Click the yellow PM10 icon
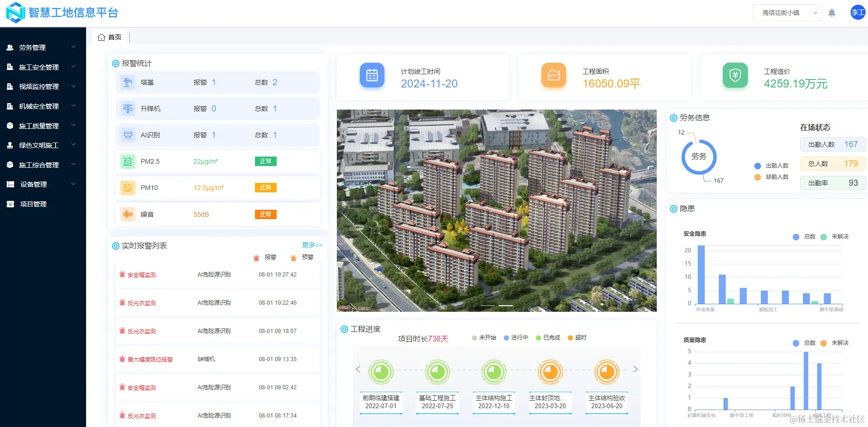 coord(127,188)
